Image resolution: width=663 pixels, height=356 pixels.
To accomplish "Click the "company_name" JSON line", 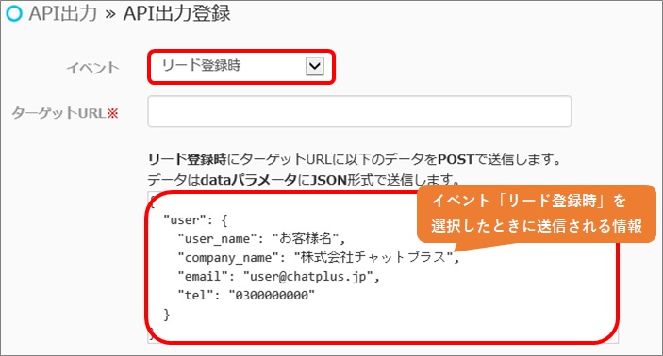I will (x=319, y=257).
